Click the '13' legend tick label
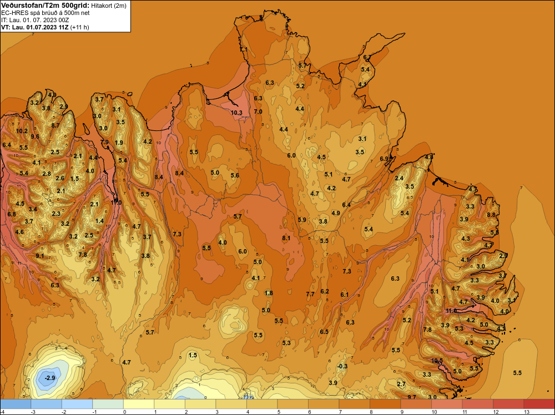 pyautogui.click(x=526, y=412)
